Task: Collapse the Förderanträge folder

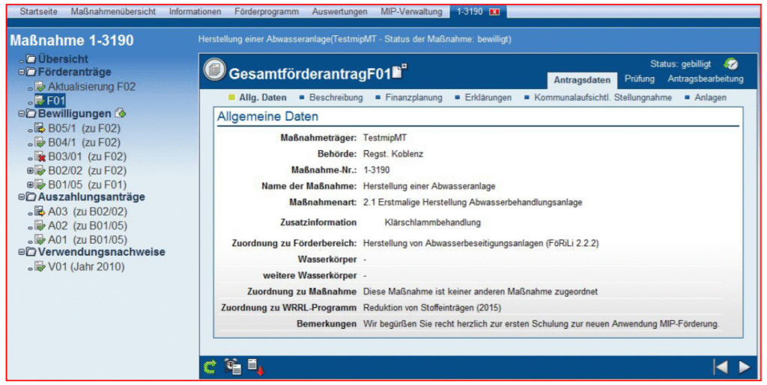Action: pos(21,73)
